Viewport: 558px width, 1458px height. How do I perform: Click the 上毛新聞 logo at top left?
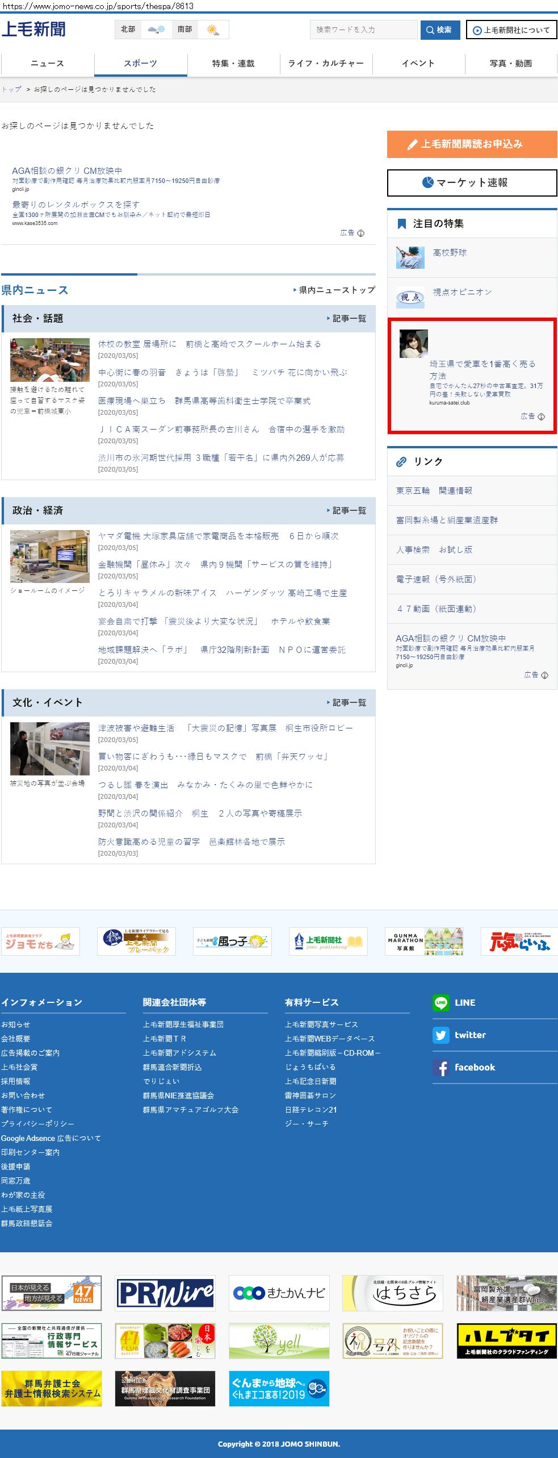[x=34, y=30]
